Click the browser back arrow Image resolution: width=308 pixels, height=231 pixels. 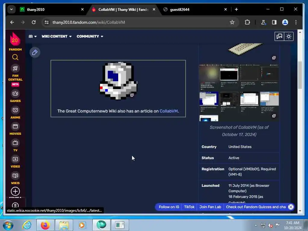pos(12,22)
